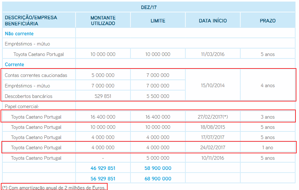
Task: Click the date 11/03/2016
Action: click(x=213, y=54)
